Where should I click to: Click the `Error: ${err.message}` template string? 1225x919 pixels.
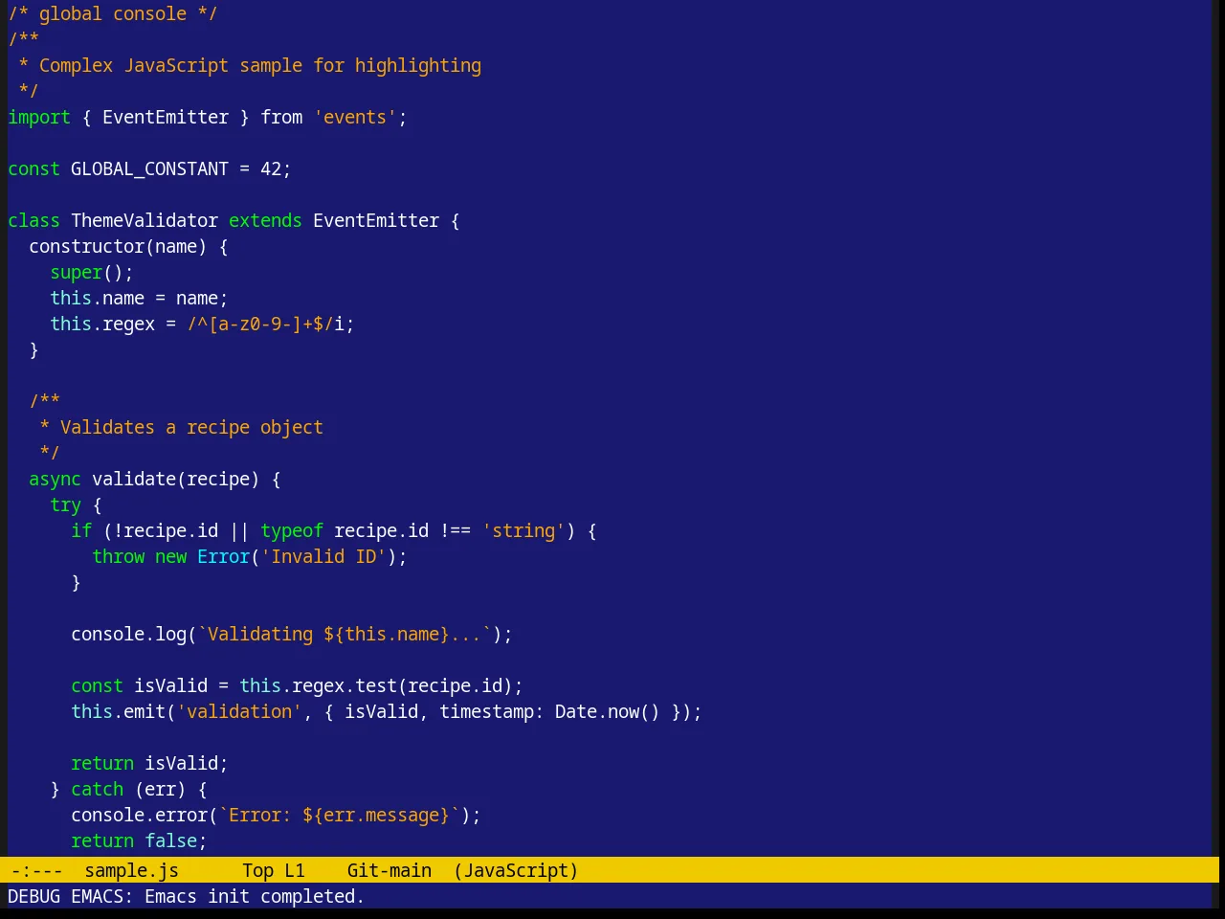(x=339, y=815)
